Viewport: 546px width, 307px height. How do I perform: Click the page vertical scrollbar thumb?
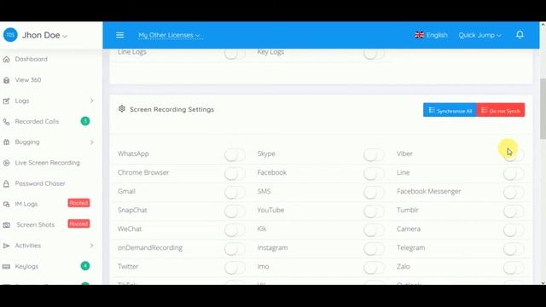543,108
